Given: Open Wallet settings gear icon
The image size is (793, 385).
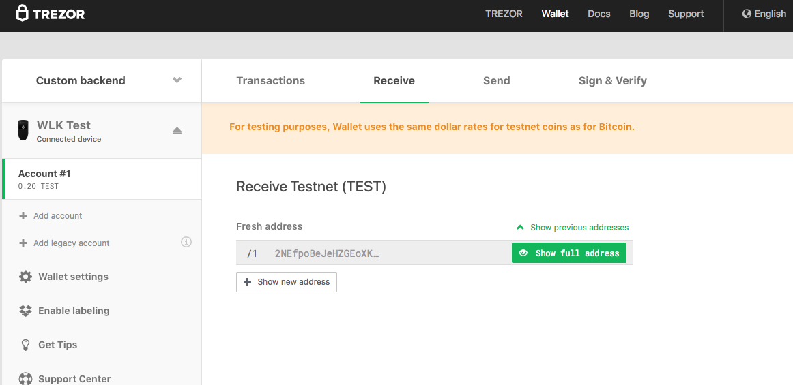Looking at the screenshot, I should click(x=25, y=277).
